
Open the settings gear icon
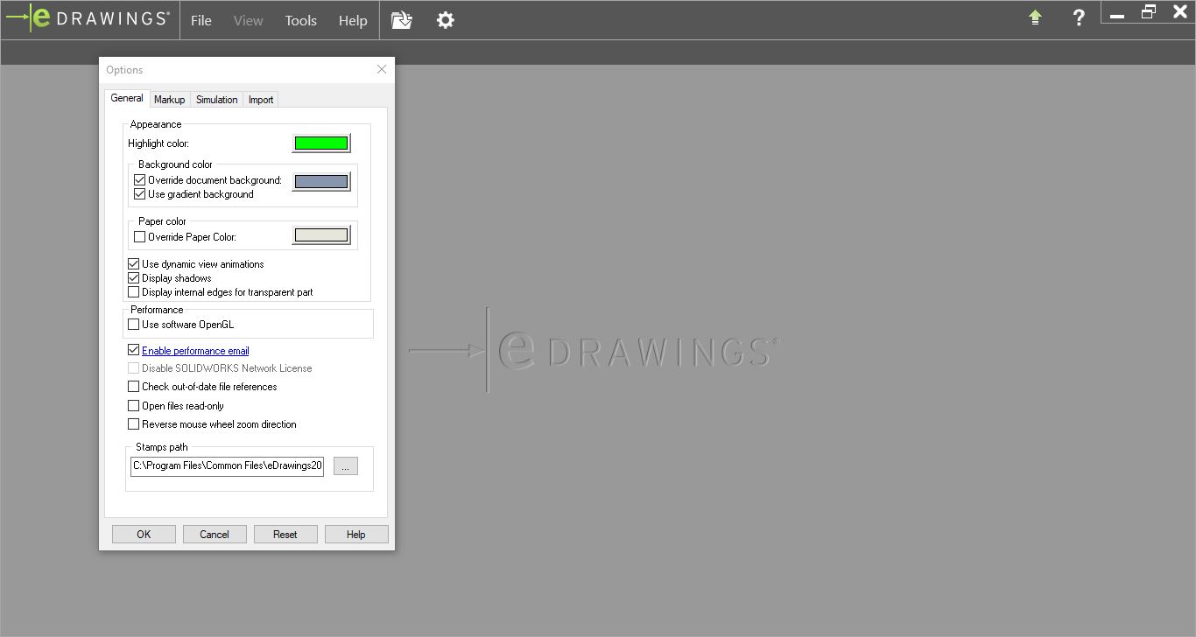click(446, 19)
